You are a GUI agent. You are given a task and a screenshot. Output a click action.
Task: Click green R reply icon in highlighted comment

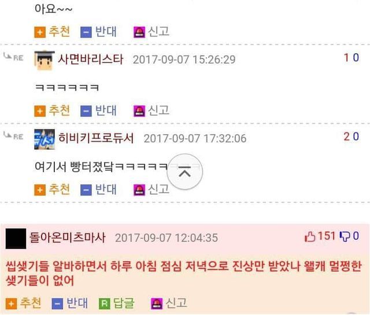(105, 303)
